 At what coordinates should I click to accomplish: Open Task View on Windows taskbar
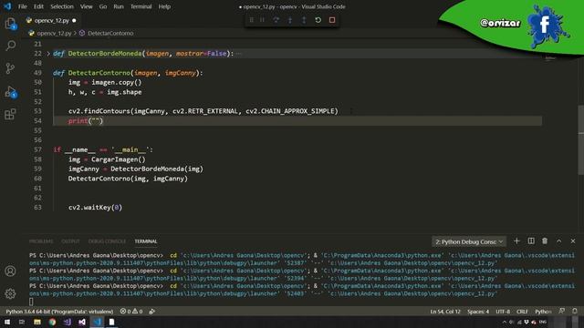[22, 322]
